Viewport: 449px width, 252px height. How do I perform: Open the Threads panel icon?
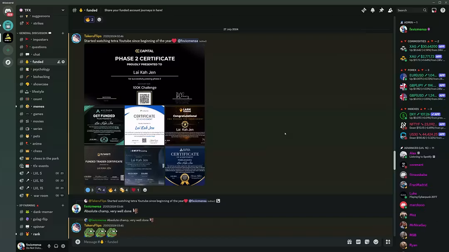point(364,10)
